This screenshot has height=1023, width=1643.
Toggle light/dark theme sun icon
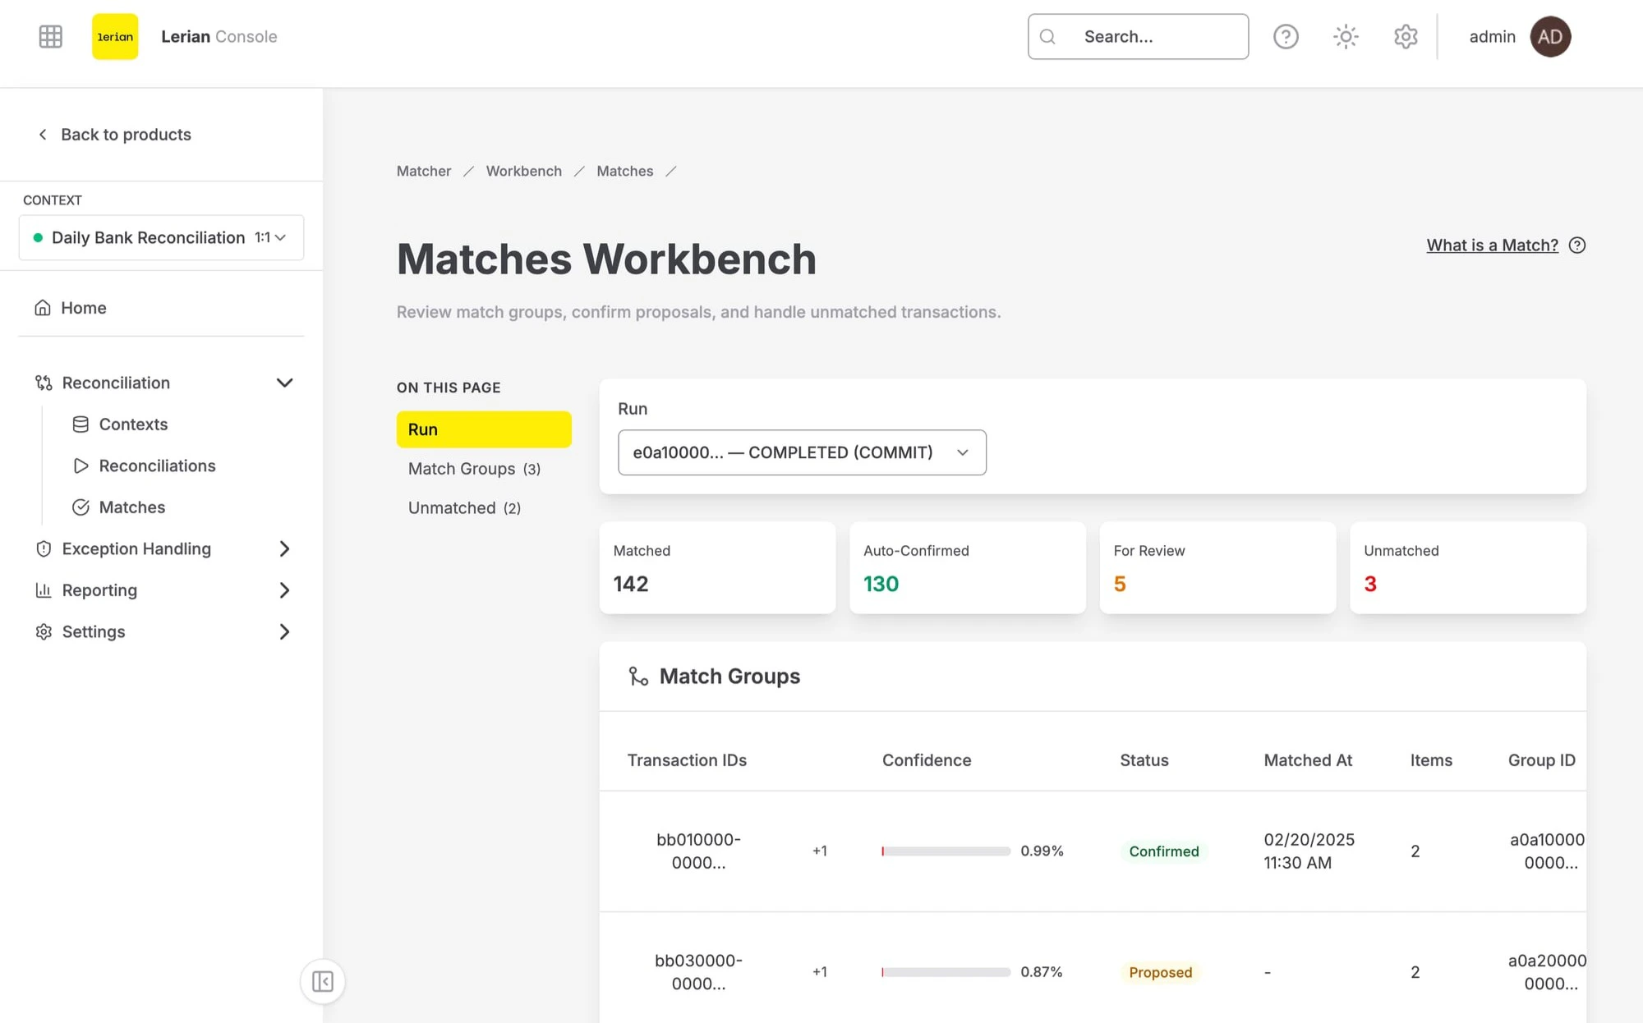(1346, 36)
